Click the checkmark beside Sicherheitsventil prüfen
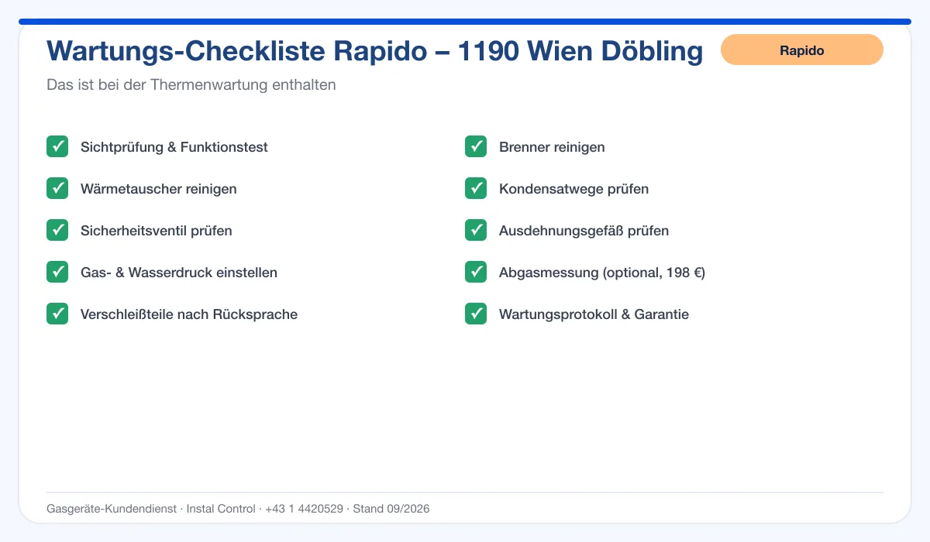 57,230
